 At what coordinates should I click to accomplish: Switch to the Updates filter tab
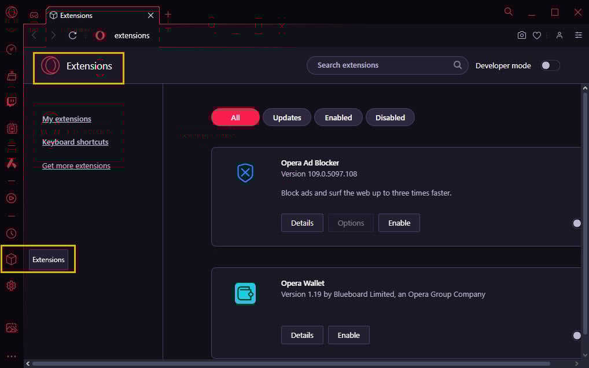pos(287,117)
